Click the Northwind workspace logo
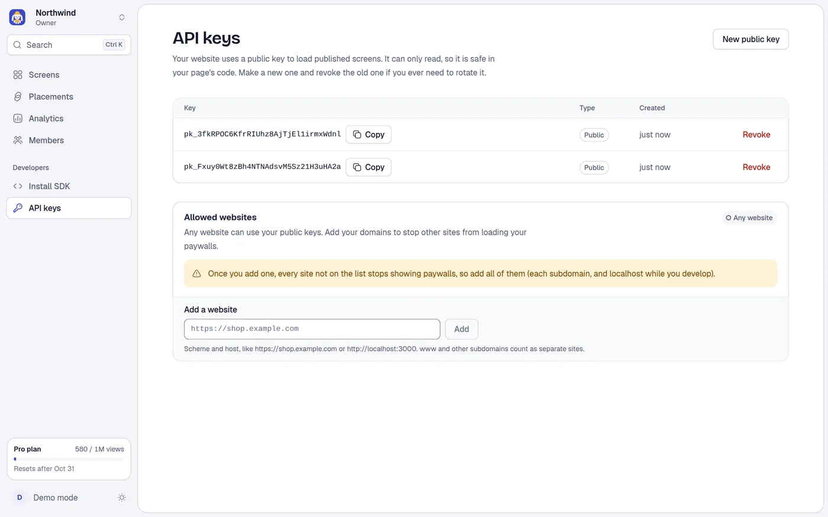Screen dimensions: 828x517 point(17,17)
